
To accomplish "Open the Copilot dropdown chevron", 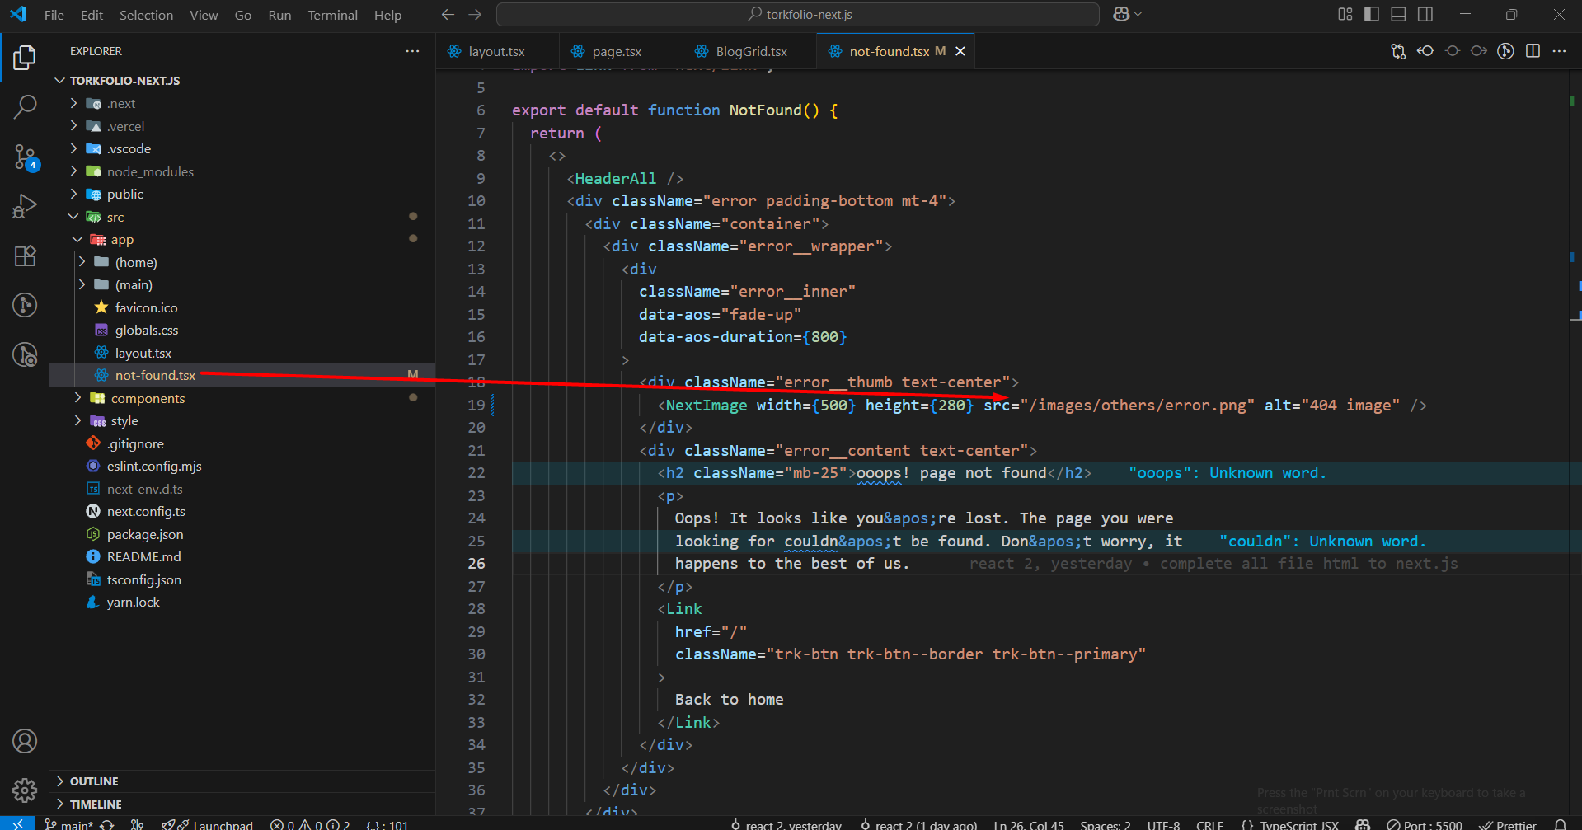I will click(1138, 14).
